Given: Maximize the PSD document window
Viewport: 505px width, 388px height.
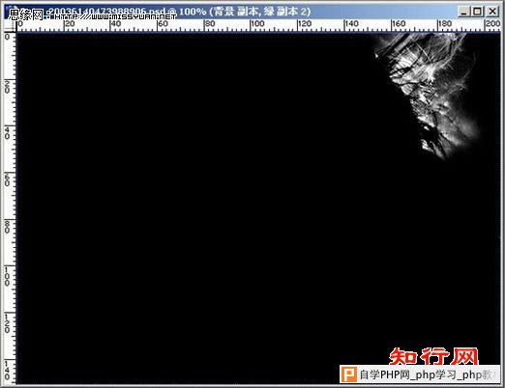Looking at the screenshot, I should (x=477, y=12).
